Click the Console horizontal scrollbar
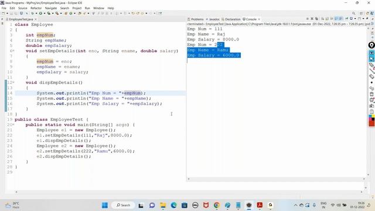This screenshot has height=211, width=375. pyautogui.click(x=276, y=179)
